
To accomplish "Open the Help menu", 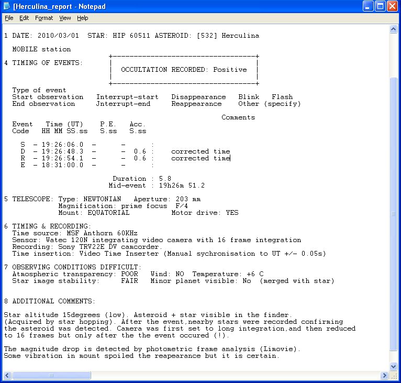I will [83, 18].
